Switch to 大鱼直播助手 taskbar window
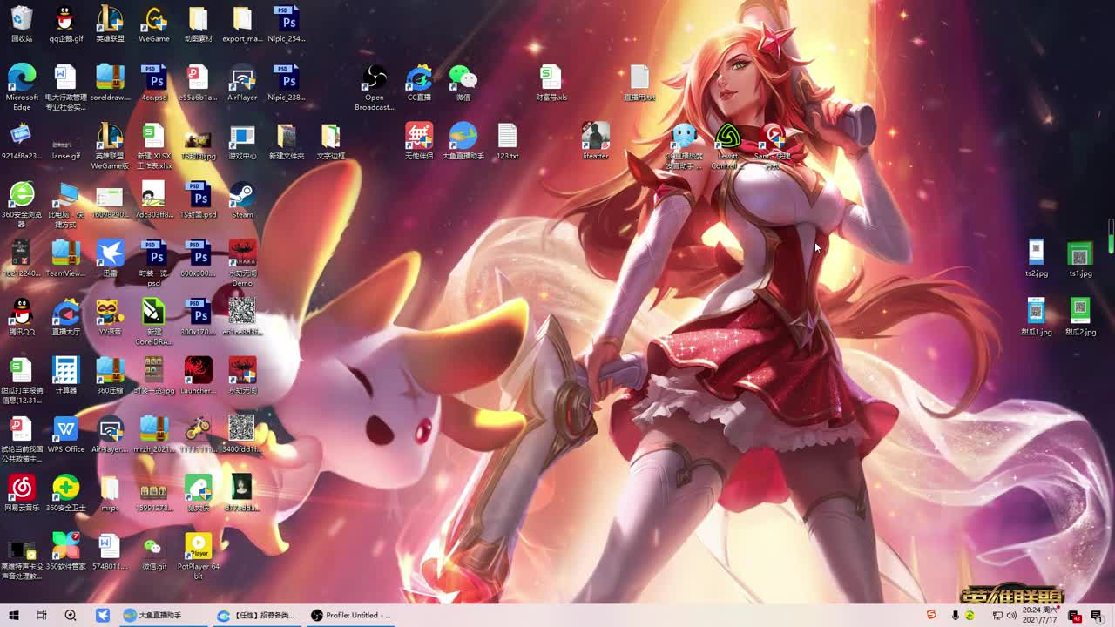Viewport: 1115px width, 627px height. (x=164, y=615)
